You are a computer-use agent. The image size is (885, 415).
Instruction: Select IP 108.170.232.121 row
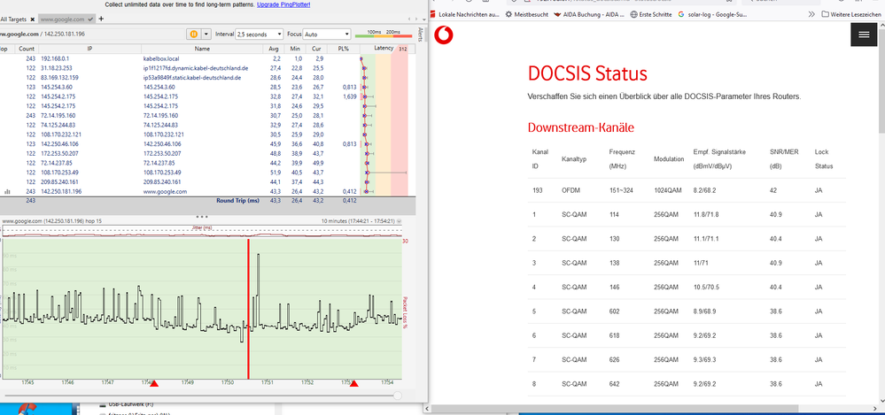(x=207, y=134)
